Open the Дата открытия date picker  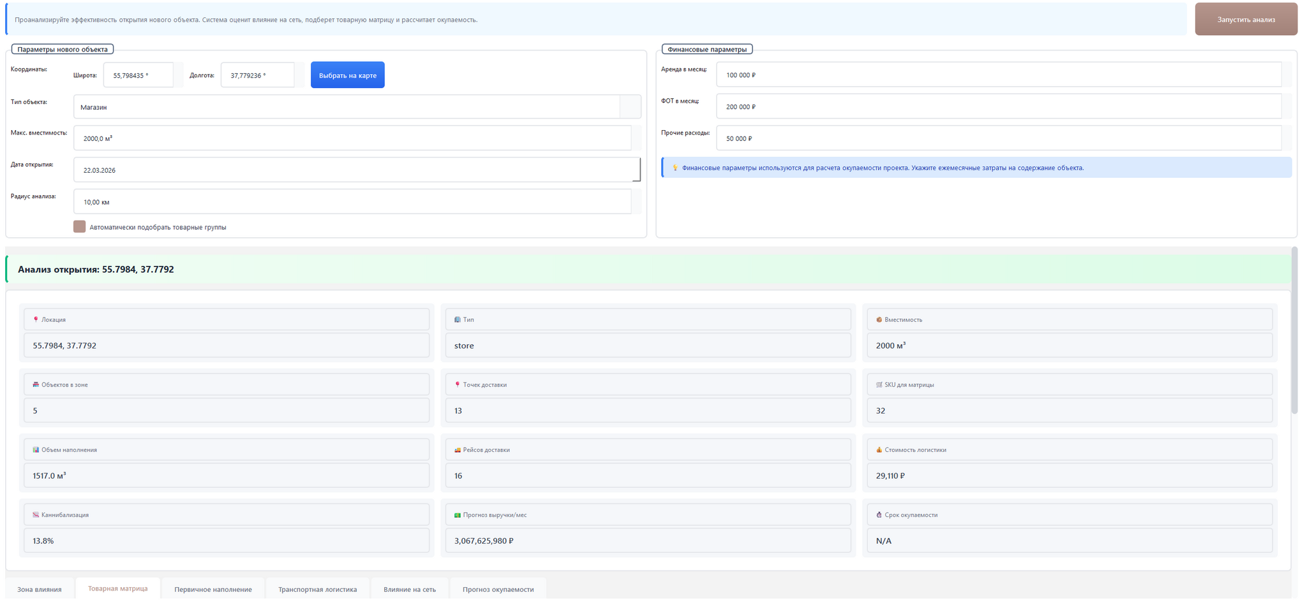click(636, 170)
